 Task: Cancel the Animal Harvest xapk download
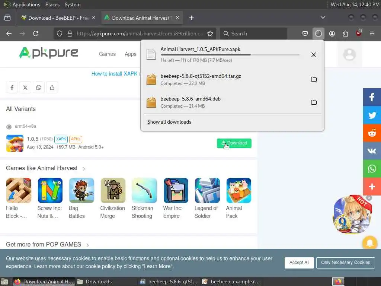coord(313,55)
